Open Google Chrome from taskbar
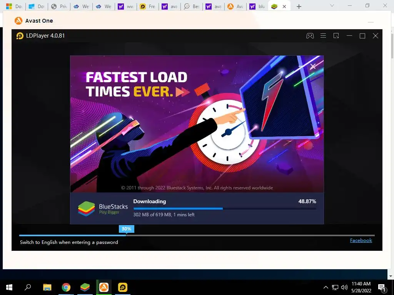The height and width of the screenshot is (295, 394). click(x=66, y=287)
